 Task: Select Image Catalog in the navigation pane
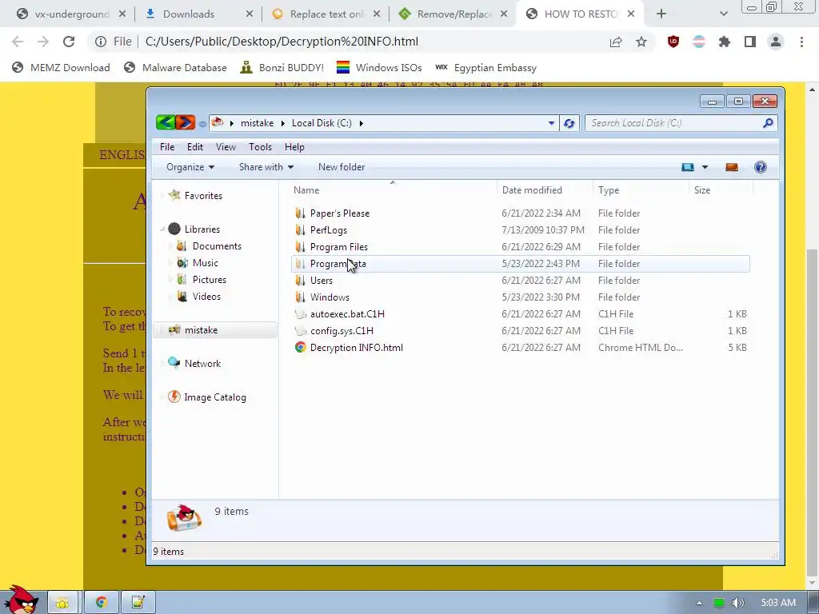[214, 397]
